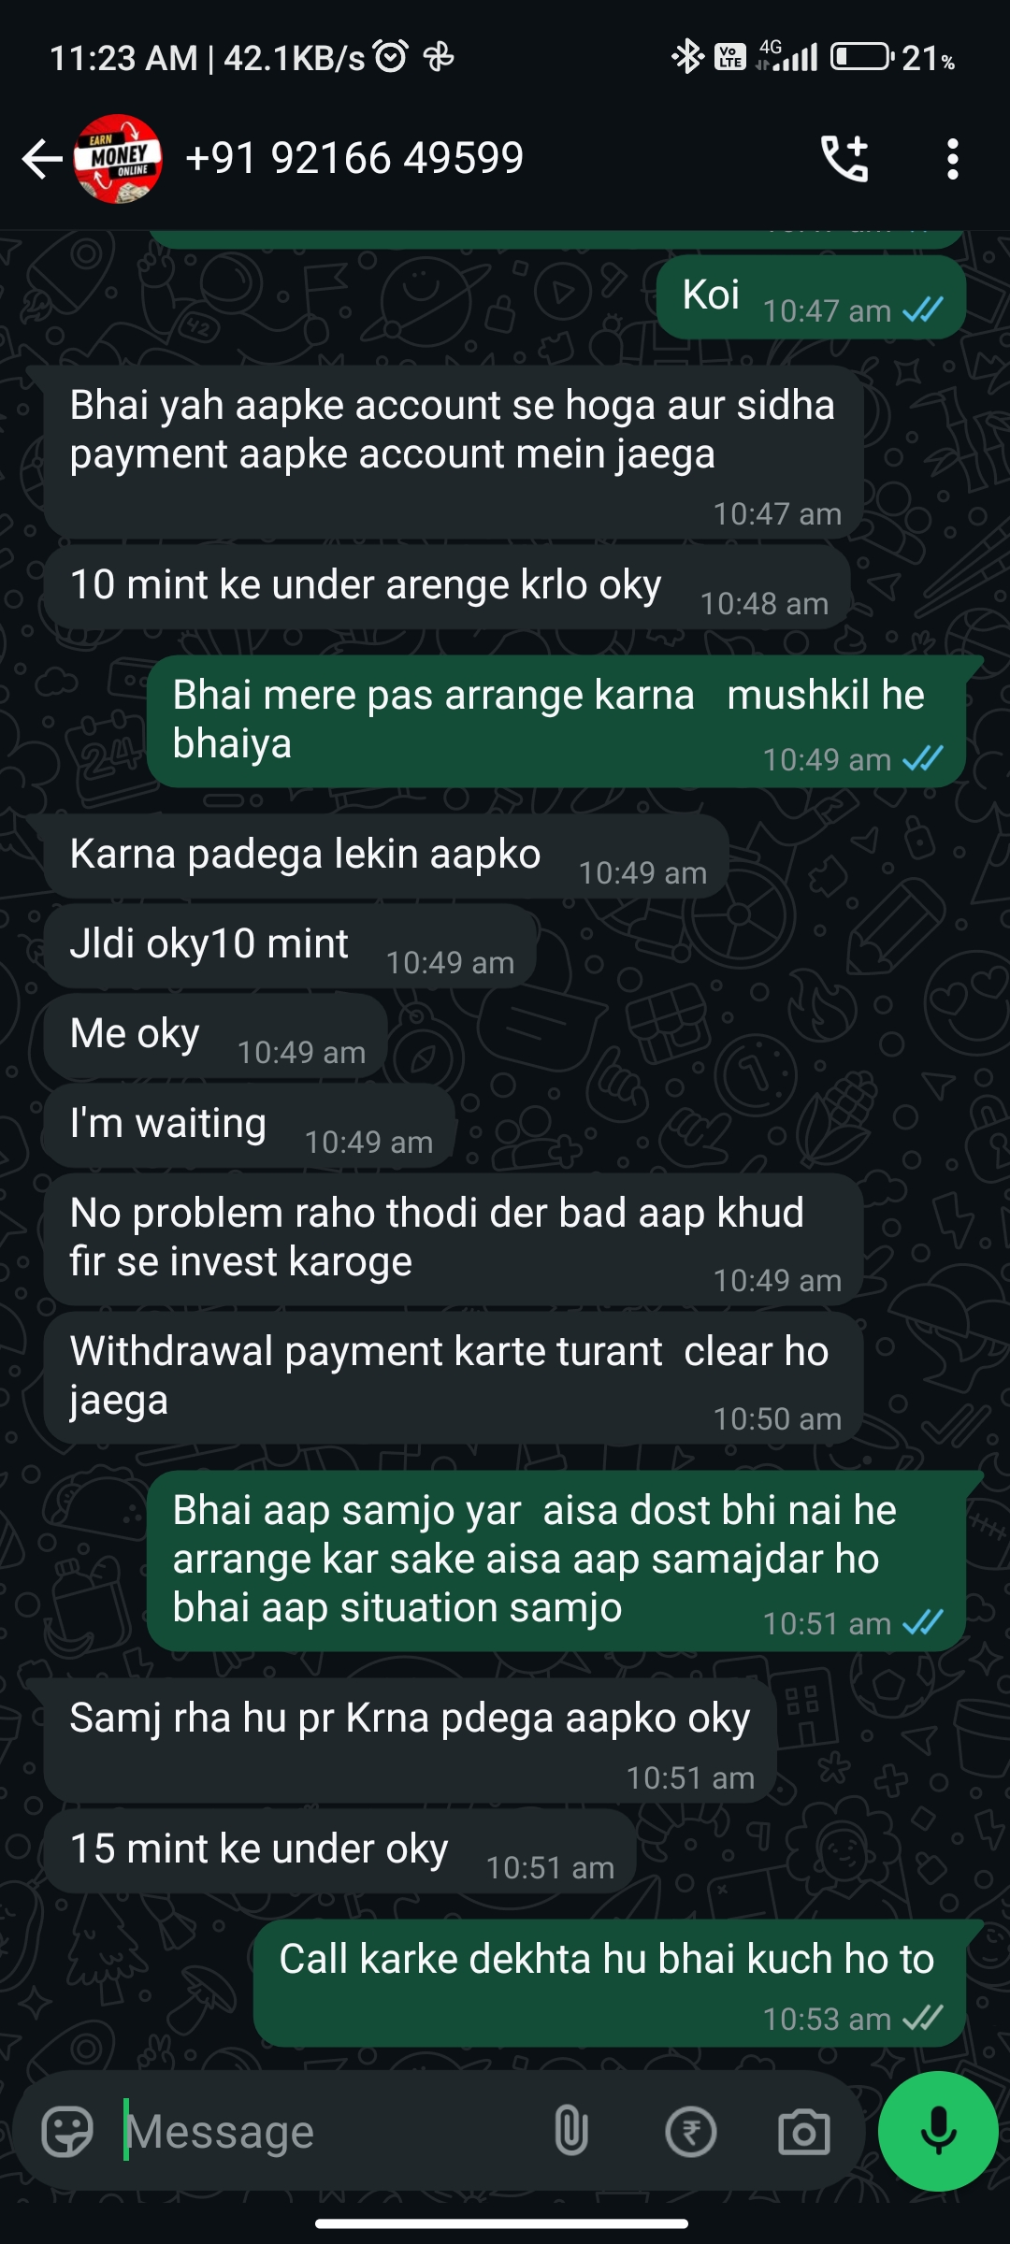This screenshot has width=1010, height=2244.
Task: Tap the 'Call karke dekhta hu' message
Action: [610, 1984]
